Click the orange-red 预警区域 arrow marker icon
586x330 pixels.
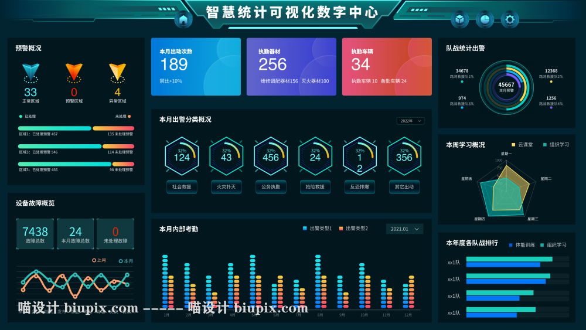tap(74, 73)
